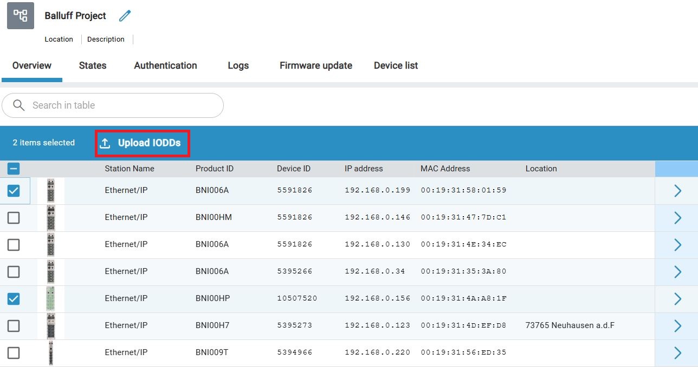Open device image for BNI00HM row
The height and width of the screenshot is (367, 698).
pyautogui.click(x=51, y=218)
